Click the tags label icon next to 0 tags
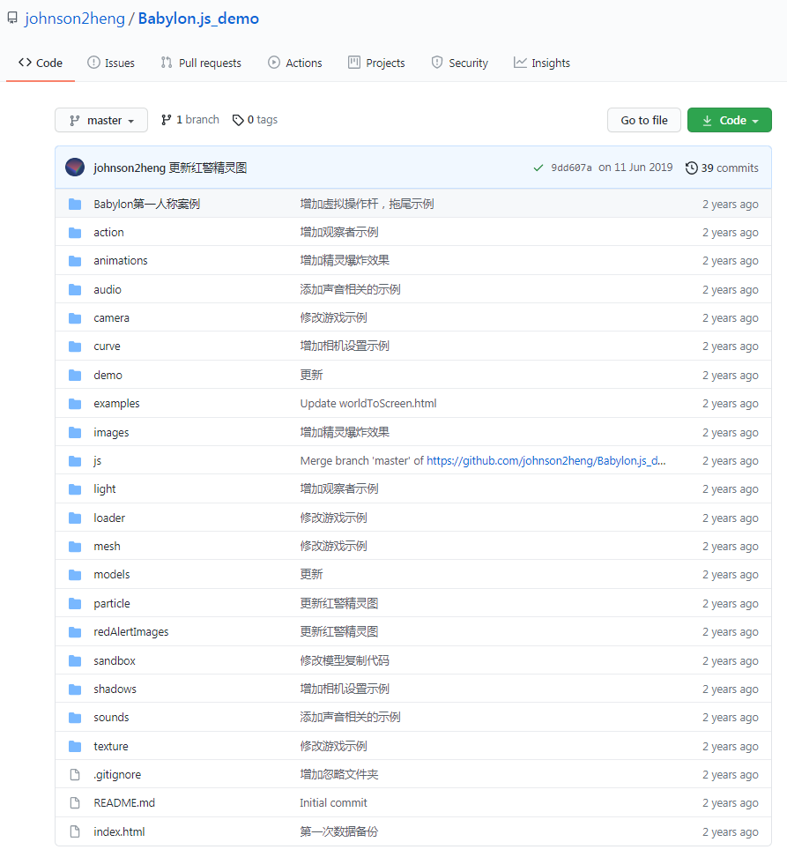This screenshot has height=857, width=787. tap(238, 119)
